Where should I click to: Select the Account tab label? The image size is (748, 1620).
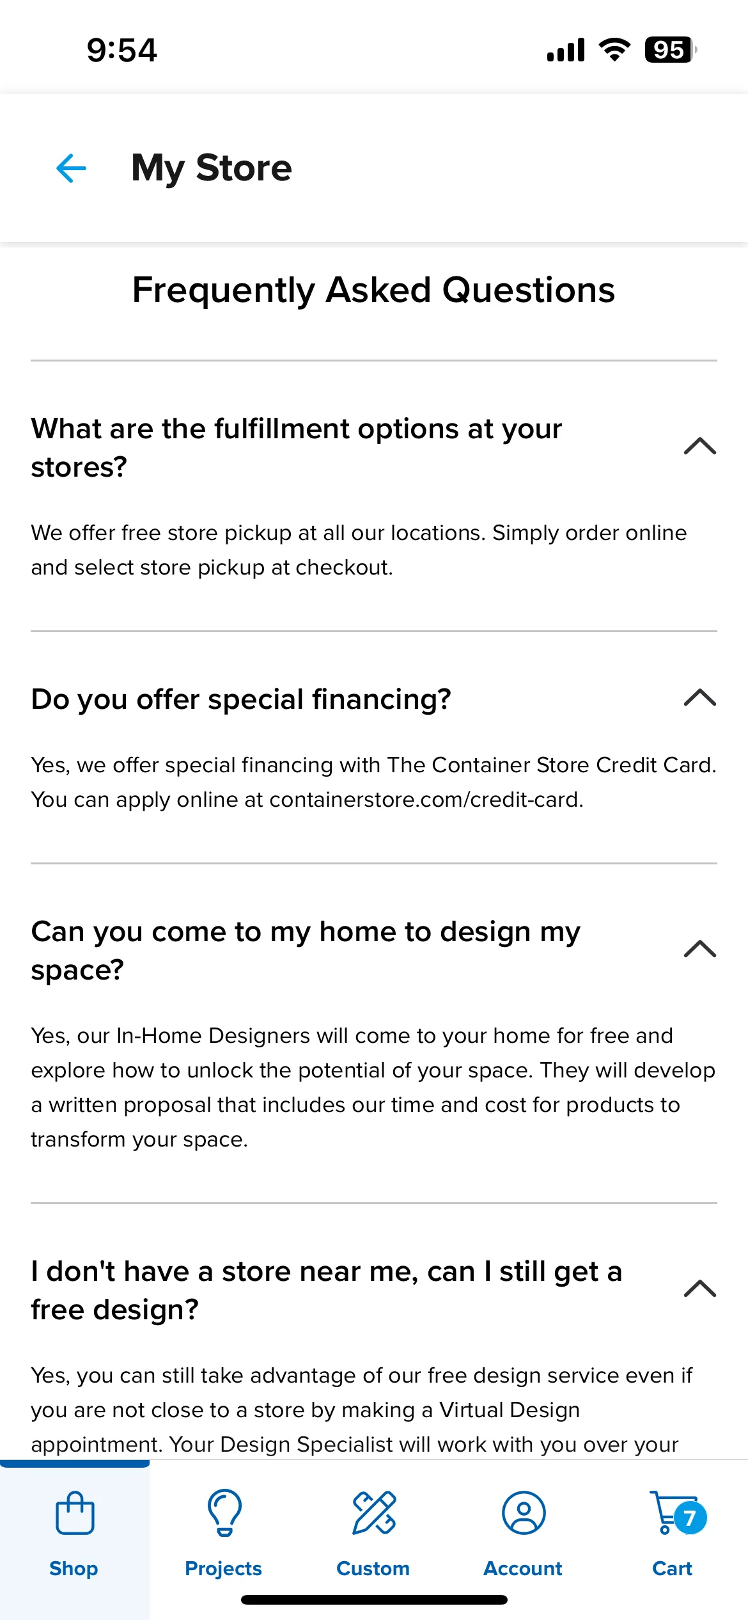[x=523, y=1568]
